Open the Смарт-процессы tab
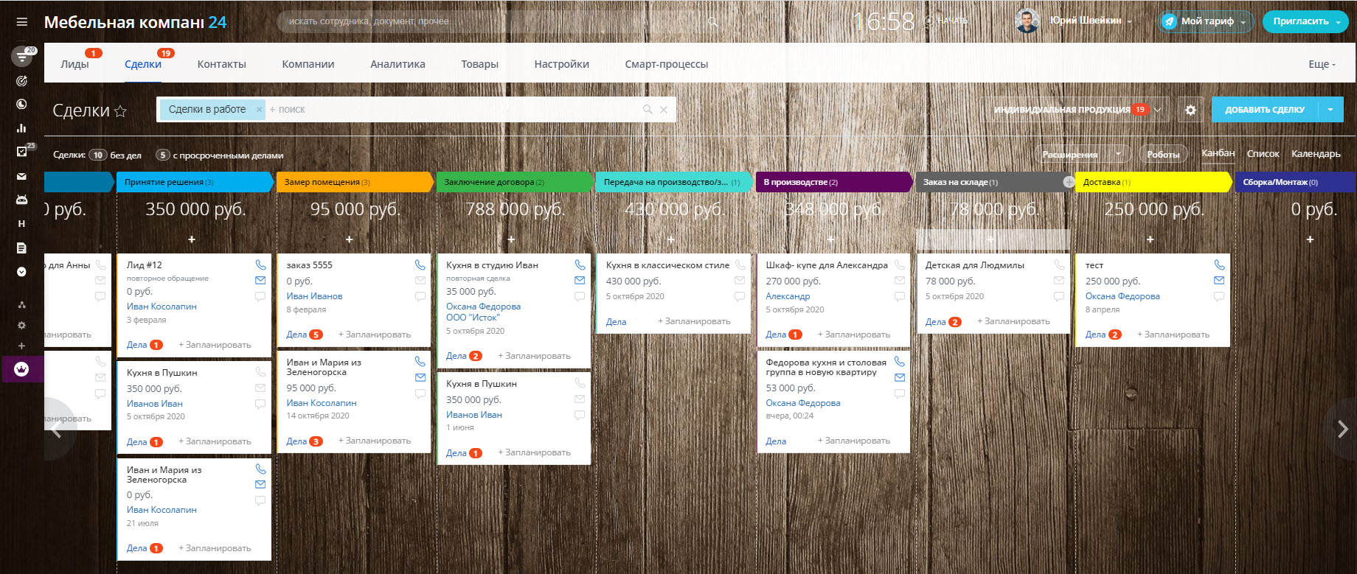Image resolution: width=1357 pixels, height=574 pixels. click(667, 64)
